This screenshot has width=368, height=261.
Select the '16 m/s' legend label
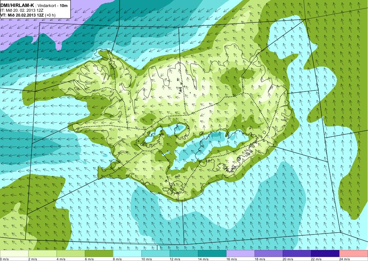(231, 259)
